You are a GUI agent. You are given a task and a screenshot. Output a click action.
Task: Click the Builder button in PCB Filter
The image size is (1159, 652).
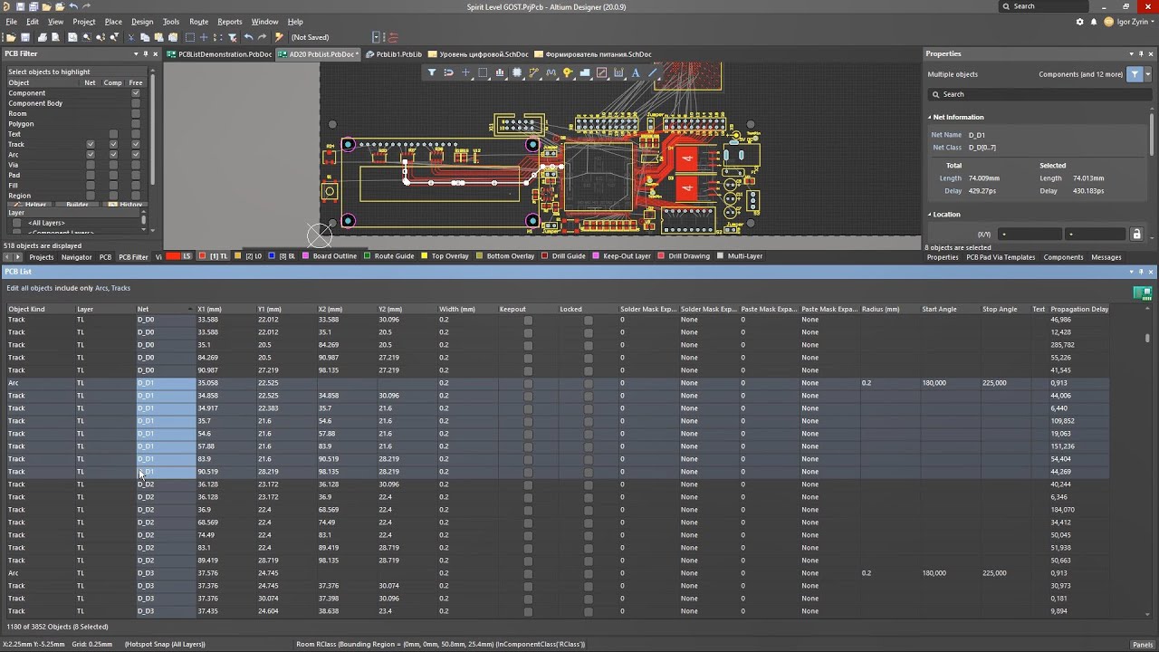click(x=77, y=205)
